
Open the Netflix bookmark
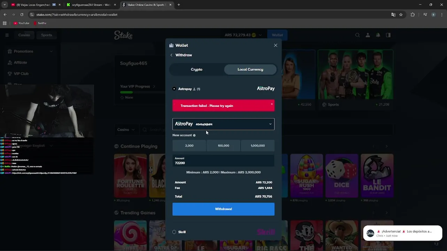click(40, 23)
